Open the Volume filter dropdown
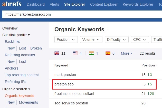162x108 pixels. tap(91, 40)
